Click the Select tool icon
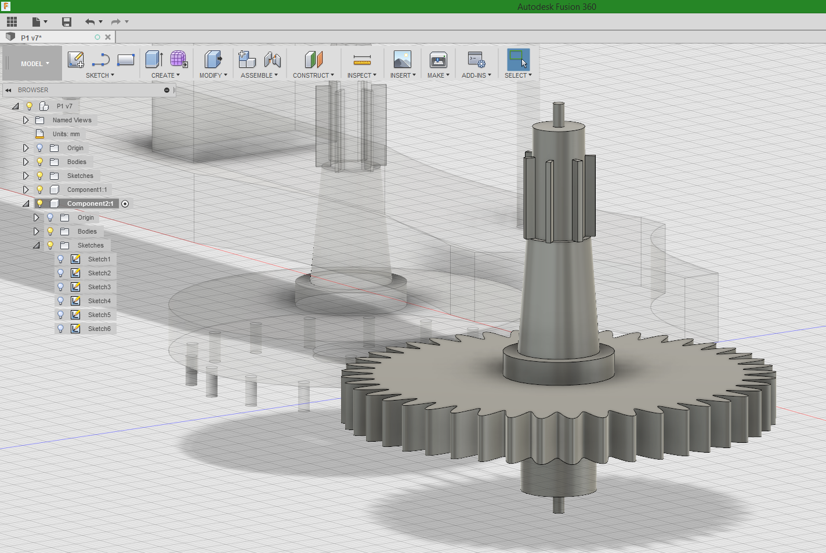The image size is (826, 553). (x=518, y=60)
